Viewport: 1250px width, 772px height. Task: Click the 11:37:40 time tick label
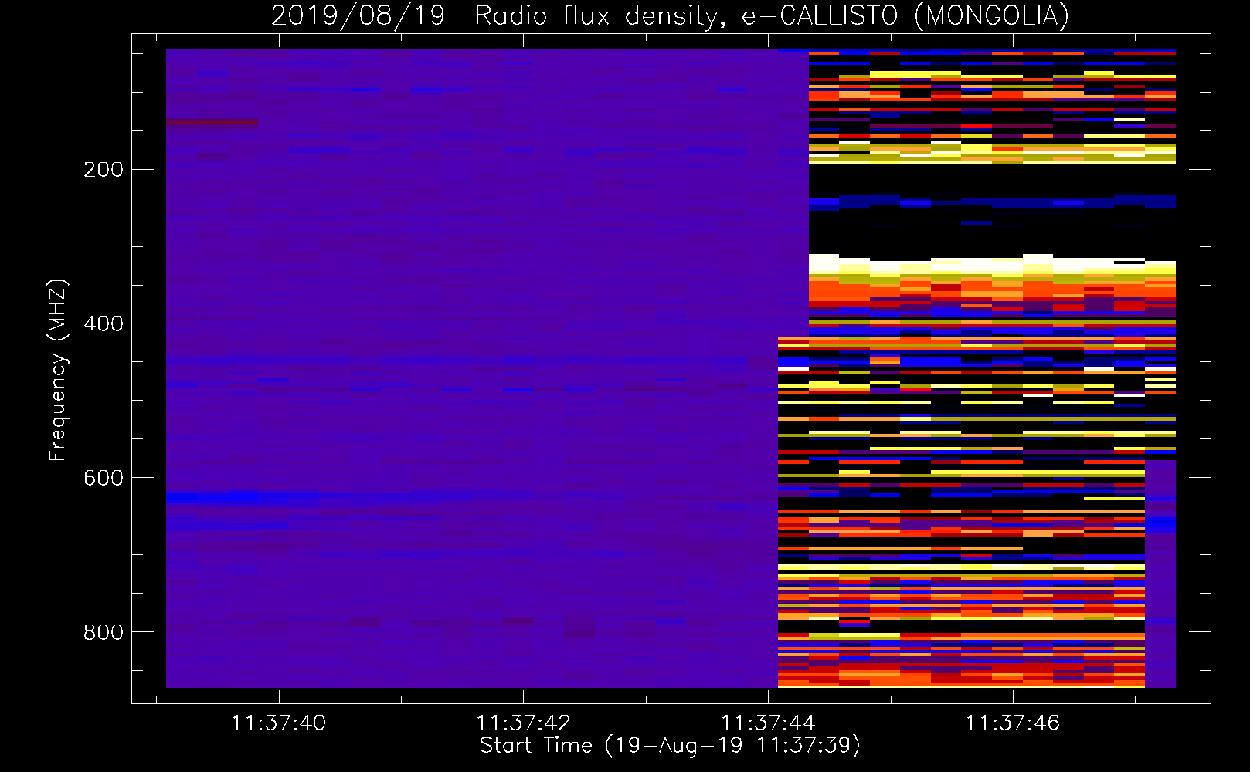point(279,723)
